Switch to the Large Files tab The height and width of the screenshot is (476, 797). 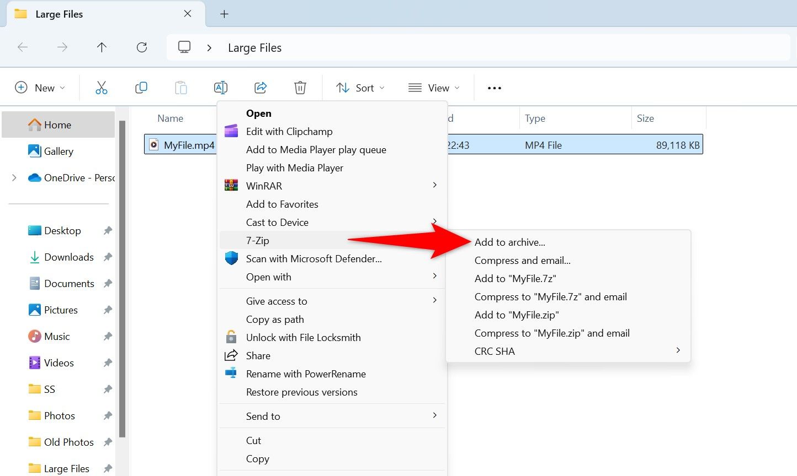click(61, 14)
